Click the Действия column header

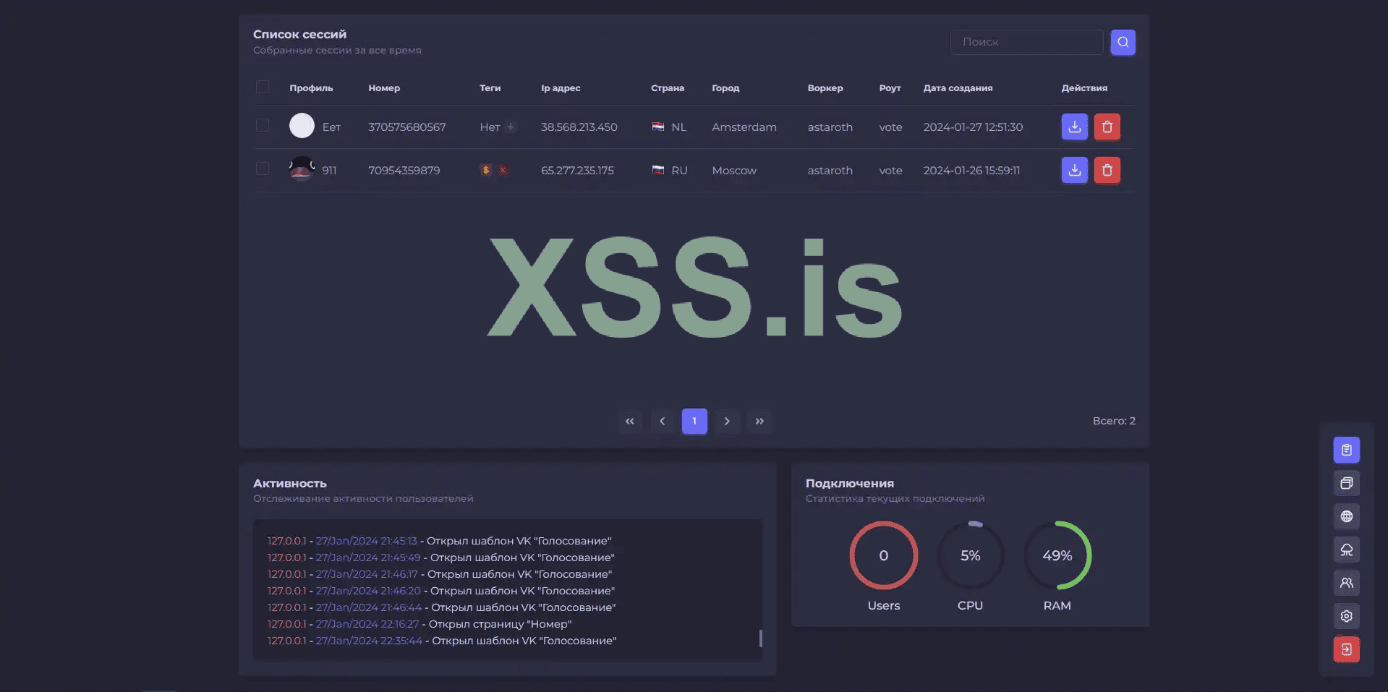1084,88
